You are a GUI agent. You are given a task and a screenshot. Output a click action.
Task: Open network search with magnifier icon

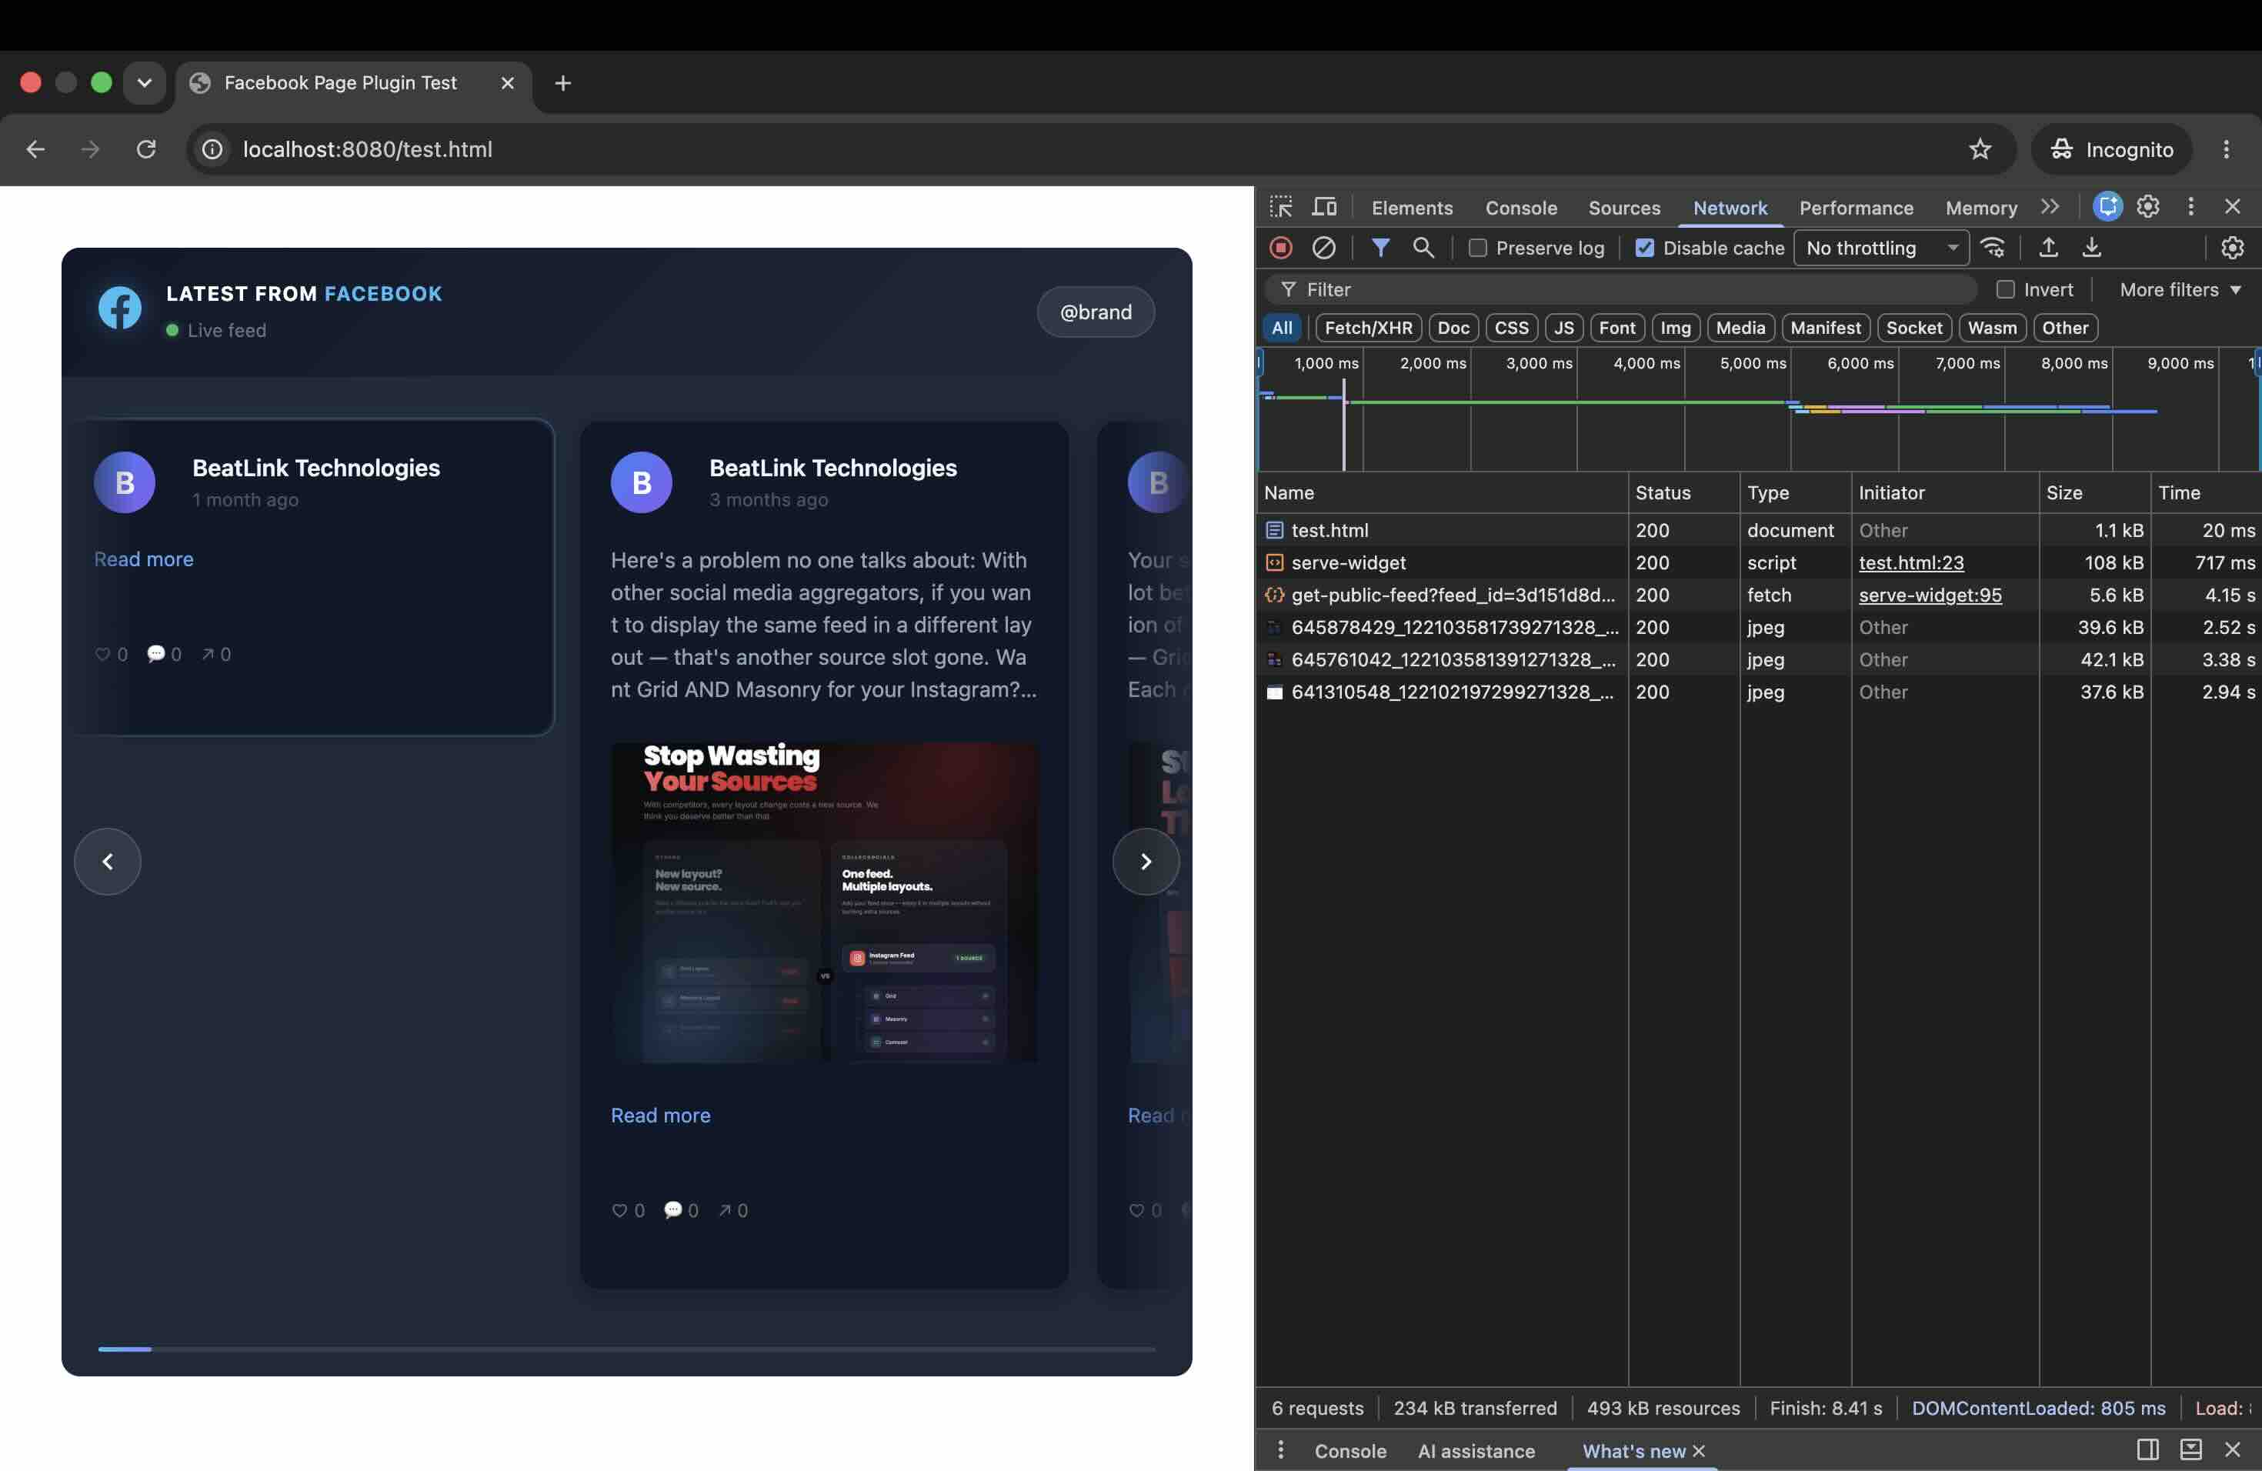[1423, 248]
